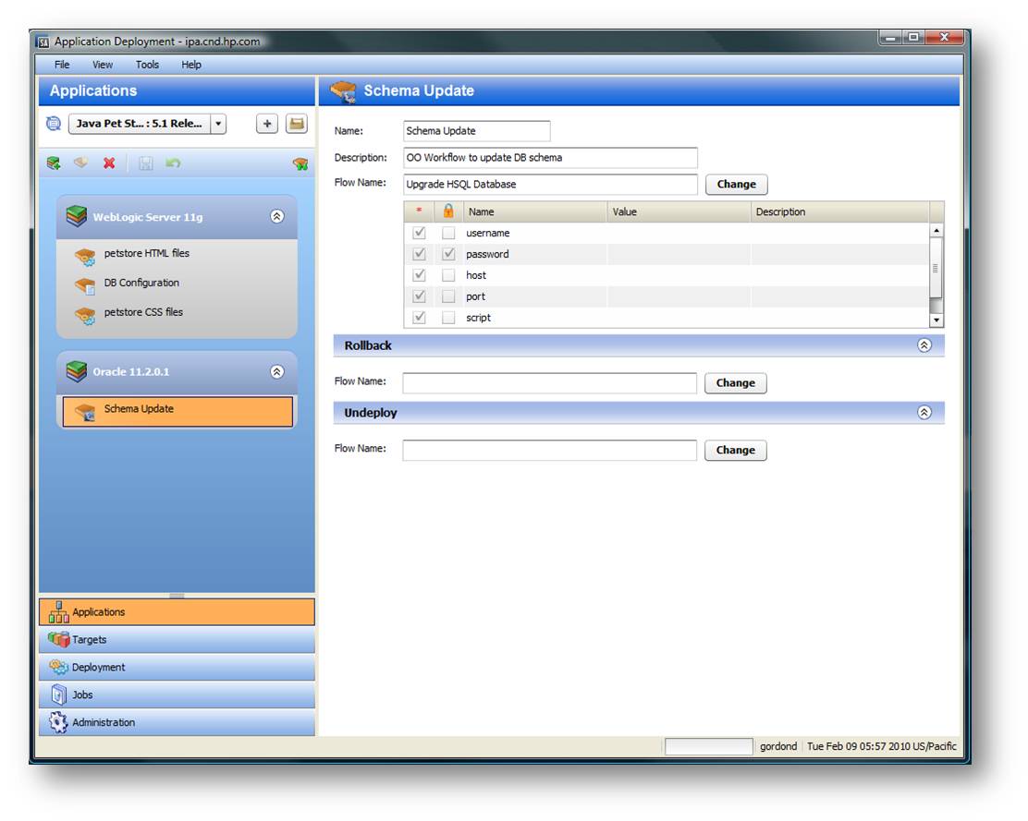Uncheck encrypted checkbox for password row

[x=448, y=254]
